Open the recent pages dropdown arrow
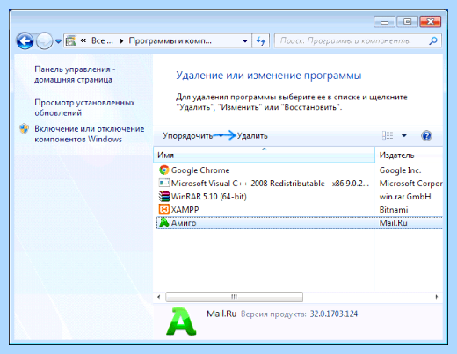Screen dimensions: 457x354 pos(58,41)
